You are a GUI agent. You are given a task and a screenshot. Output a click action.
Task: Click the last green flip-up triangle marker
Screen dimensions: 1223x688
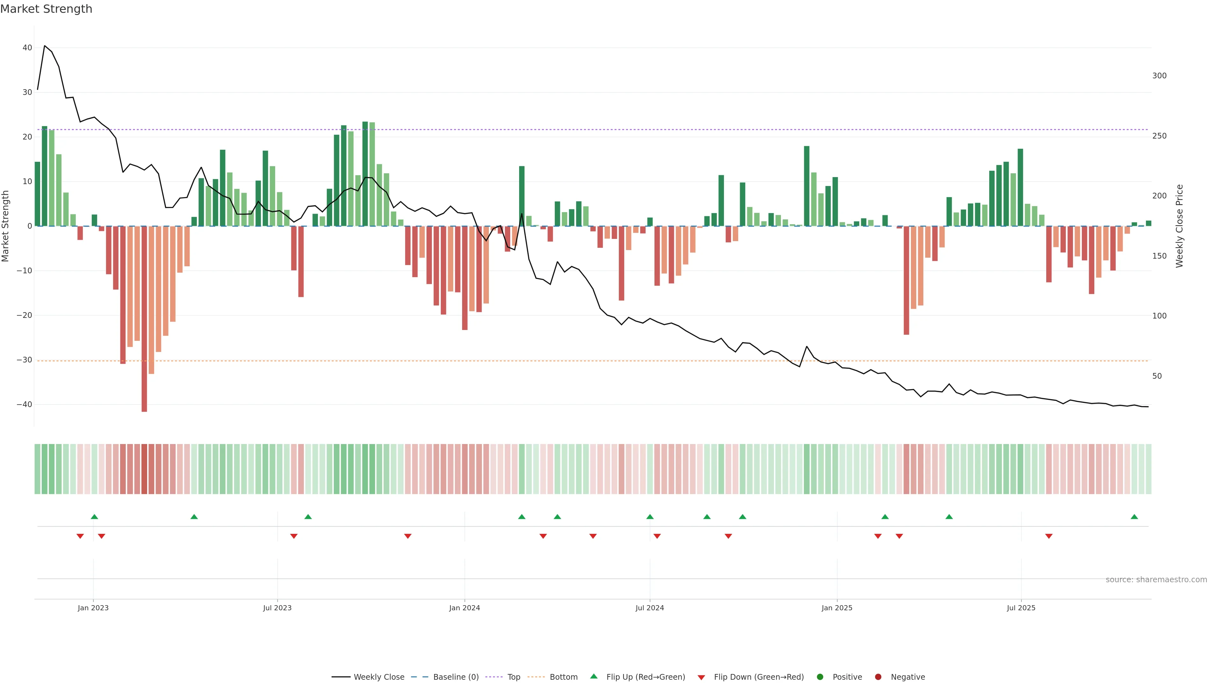(1134, 517)
